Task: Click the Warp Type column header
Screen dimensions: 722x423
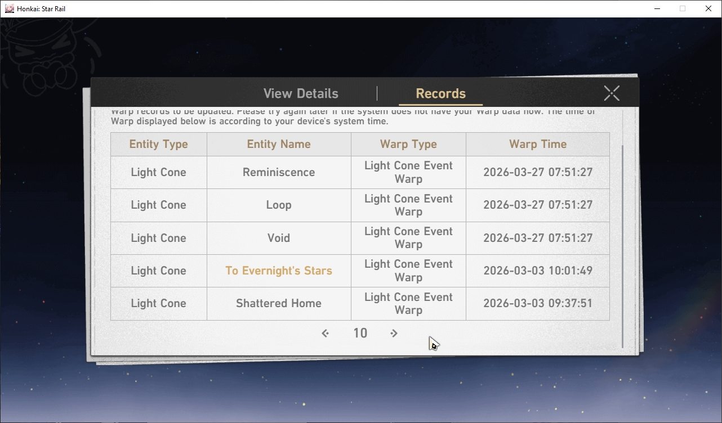Action: click(x=408, y=144)
